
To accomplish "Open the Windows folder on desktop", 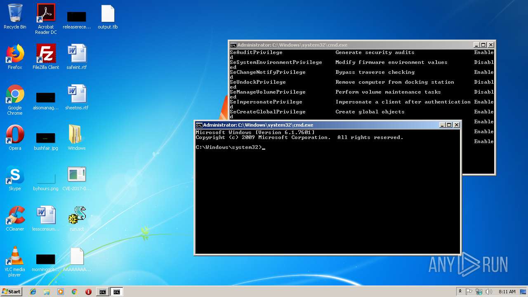I will tap(77, 138).
